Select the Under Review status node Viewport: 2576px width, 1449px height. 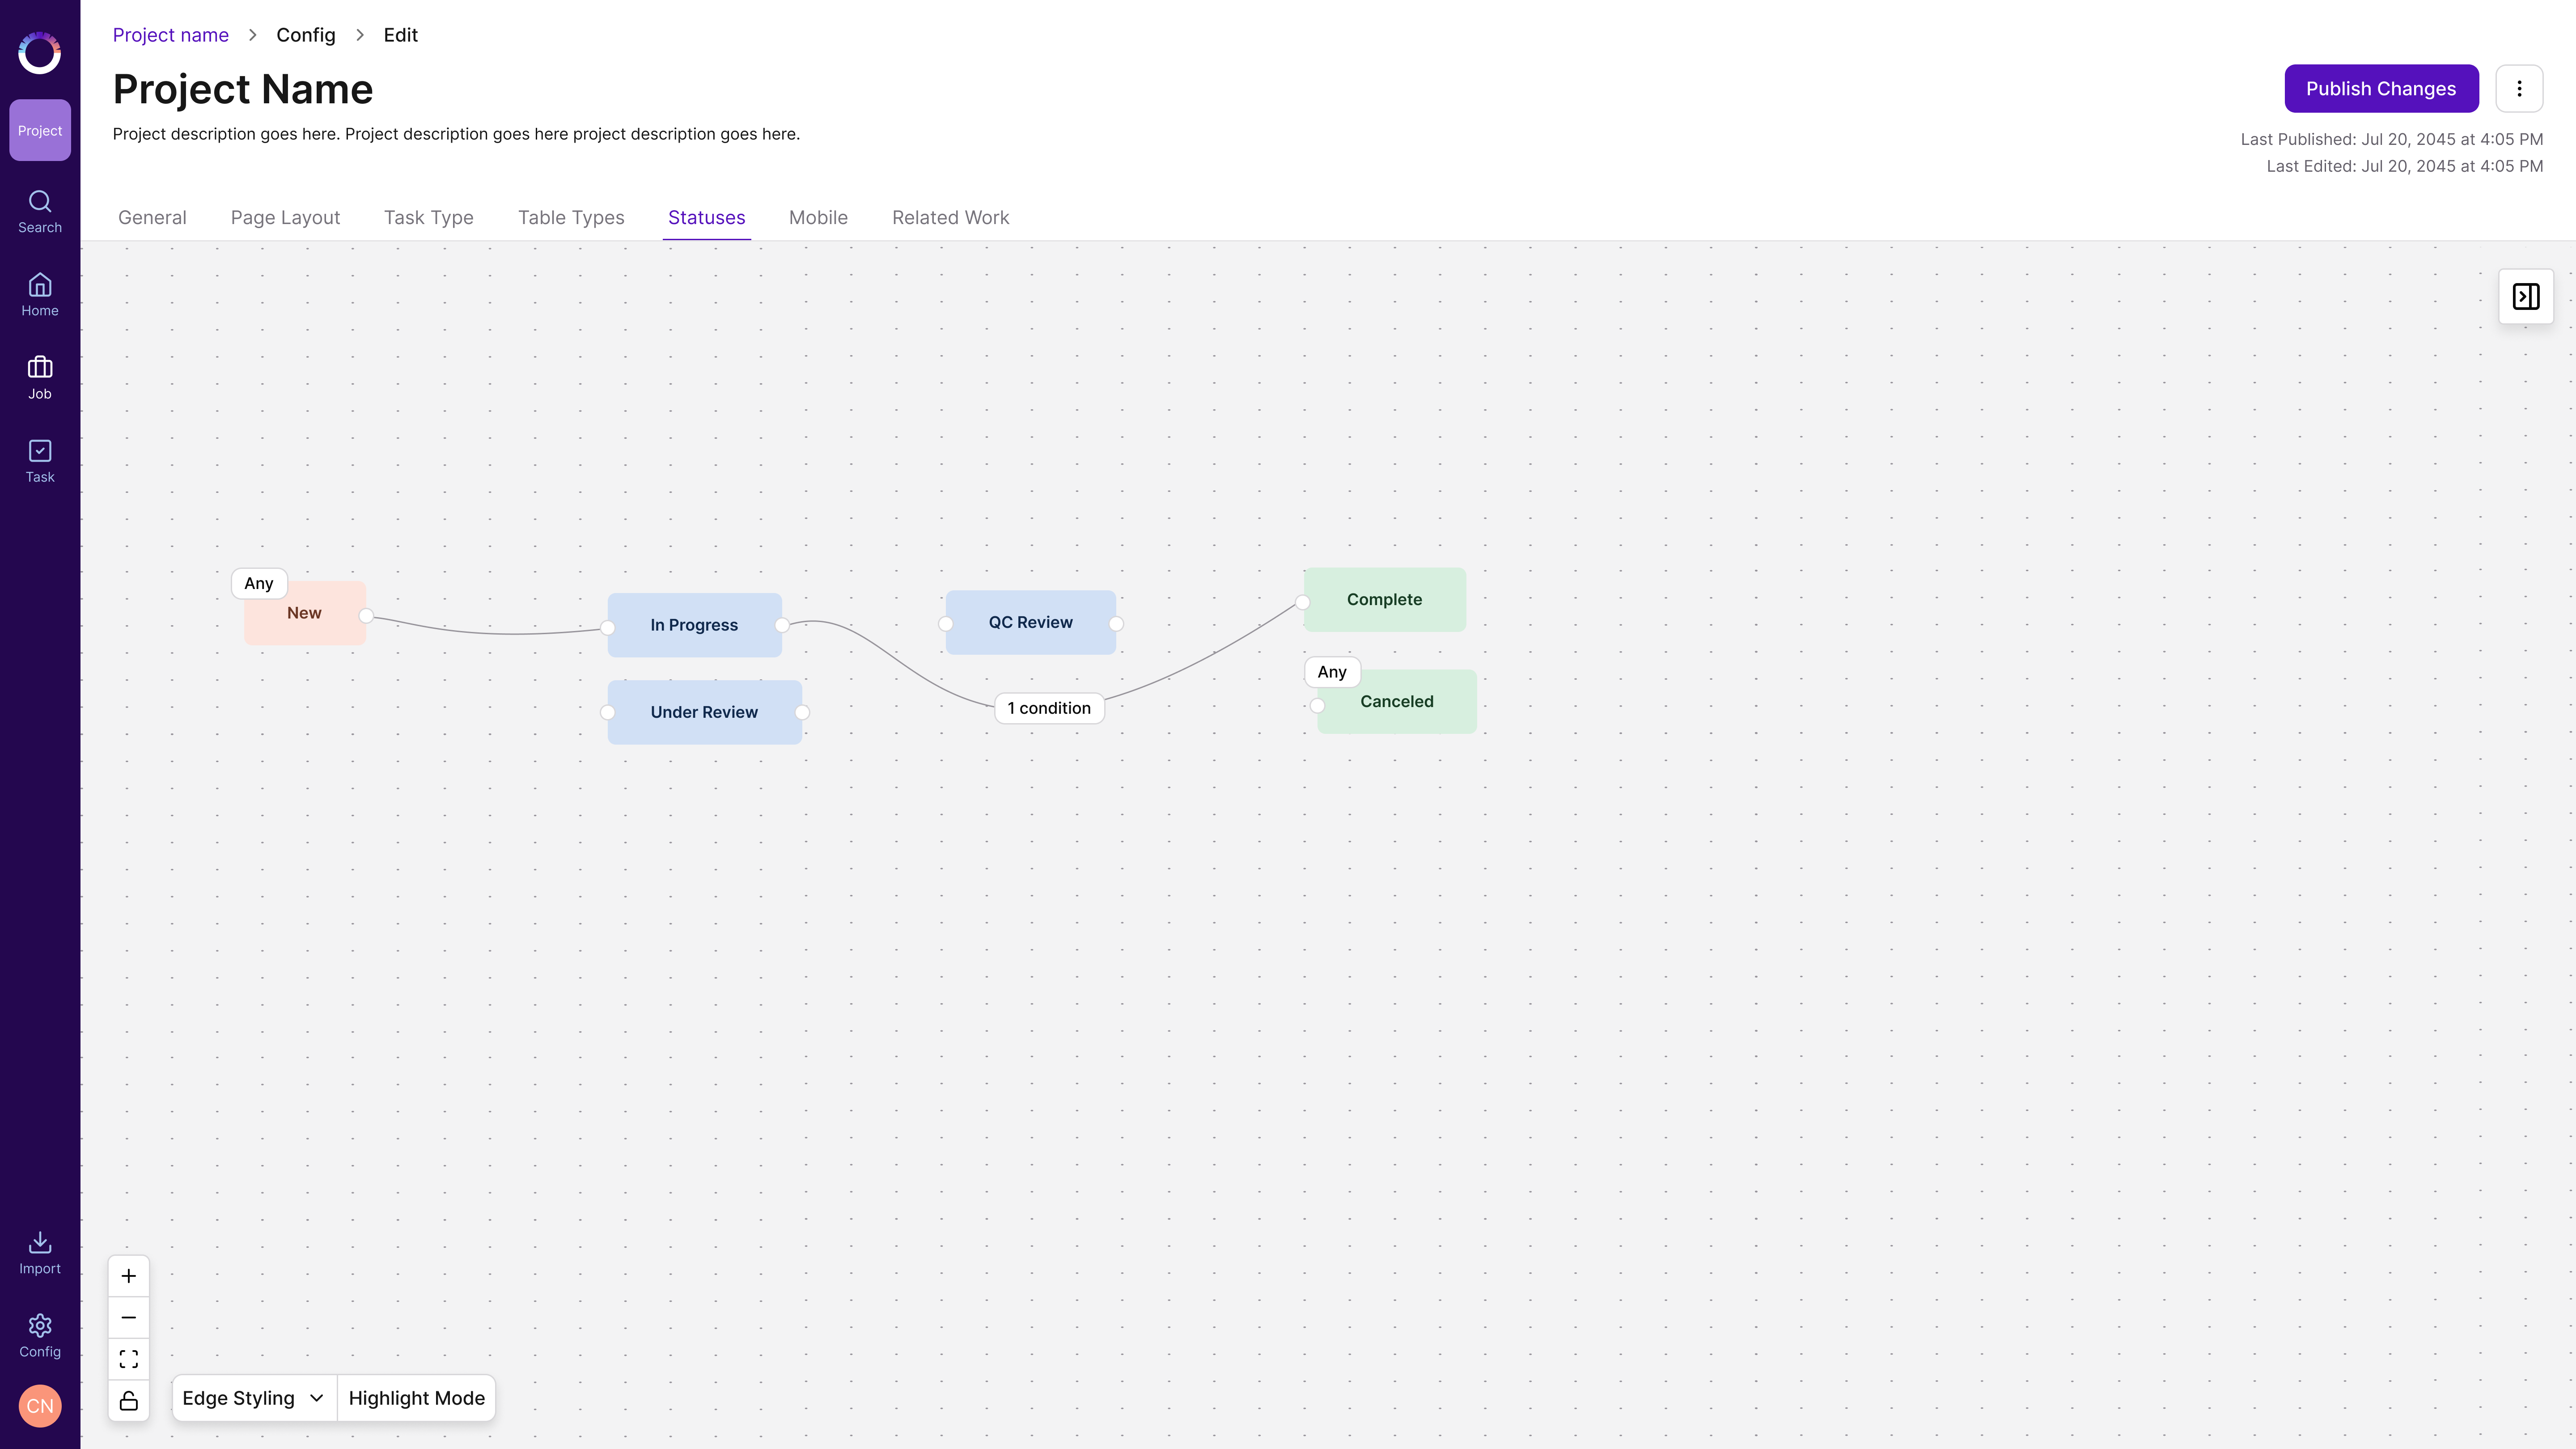pos(705,712)
